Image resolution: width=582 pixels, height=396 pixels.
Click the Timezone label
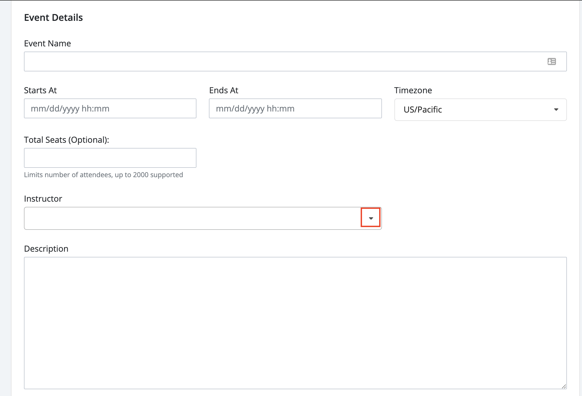tap(413, 90)
